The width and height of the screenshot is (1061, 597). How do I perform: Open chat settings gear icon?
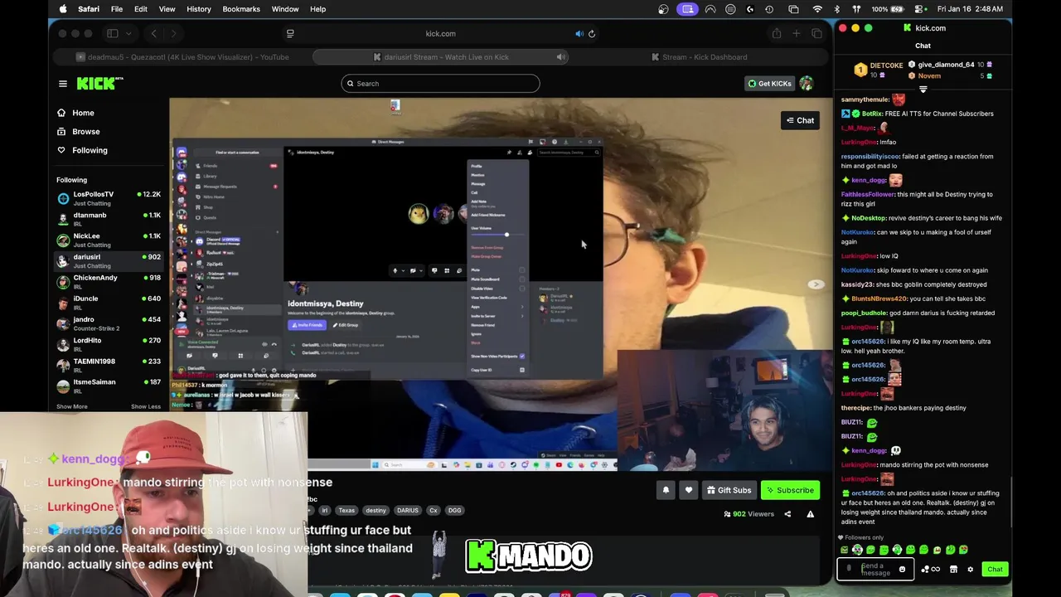coord(971,570)
